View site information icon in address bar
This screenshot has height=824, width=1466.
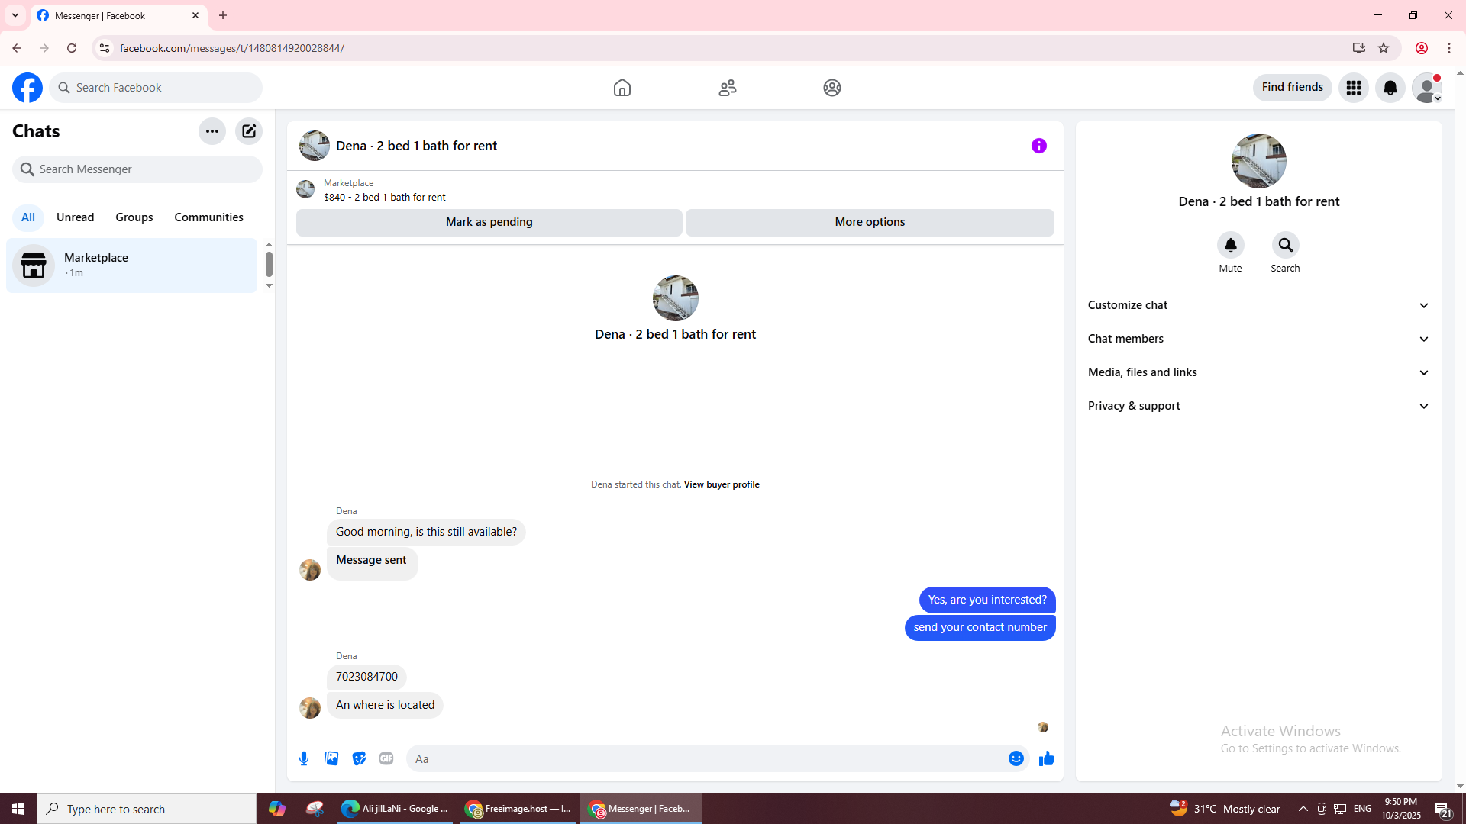coord(105,48)
